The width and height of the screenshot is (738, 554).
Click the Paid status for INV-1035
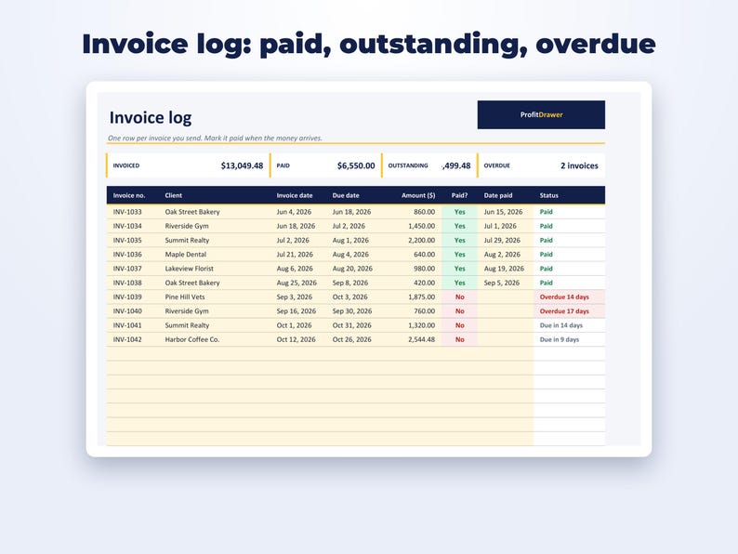pos(546,240)
